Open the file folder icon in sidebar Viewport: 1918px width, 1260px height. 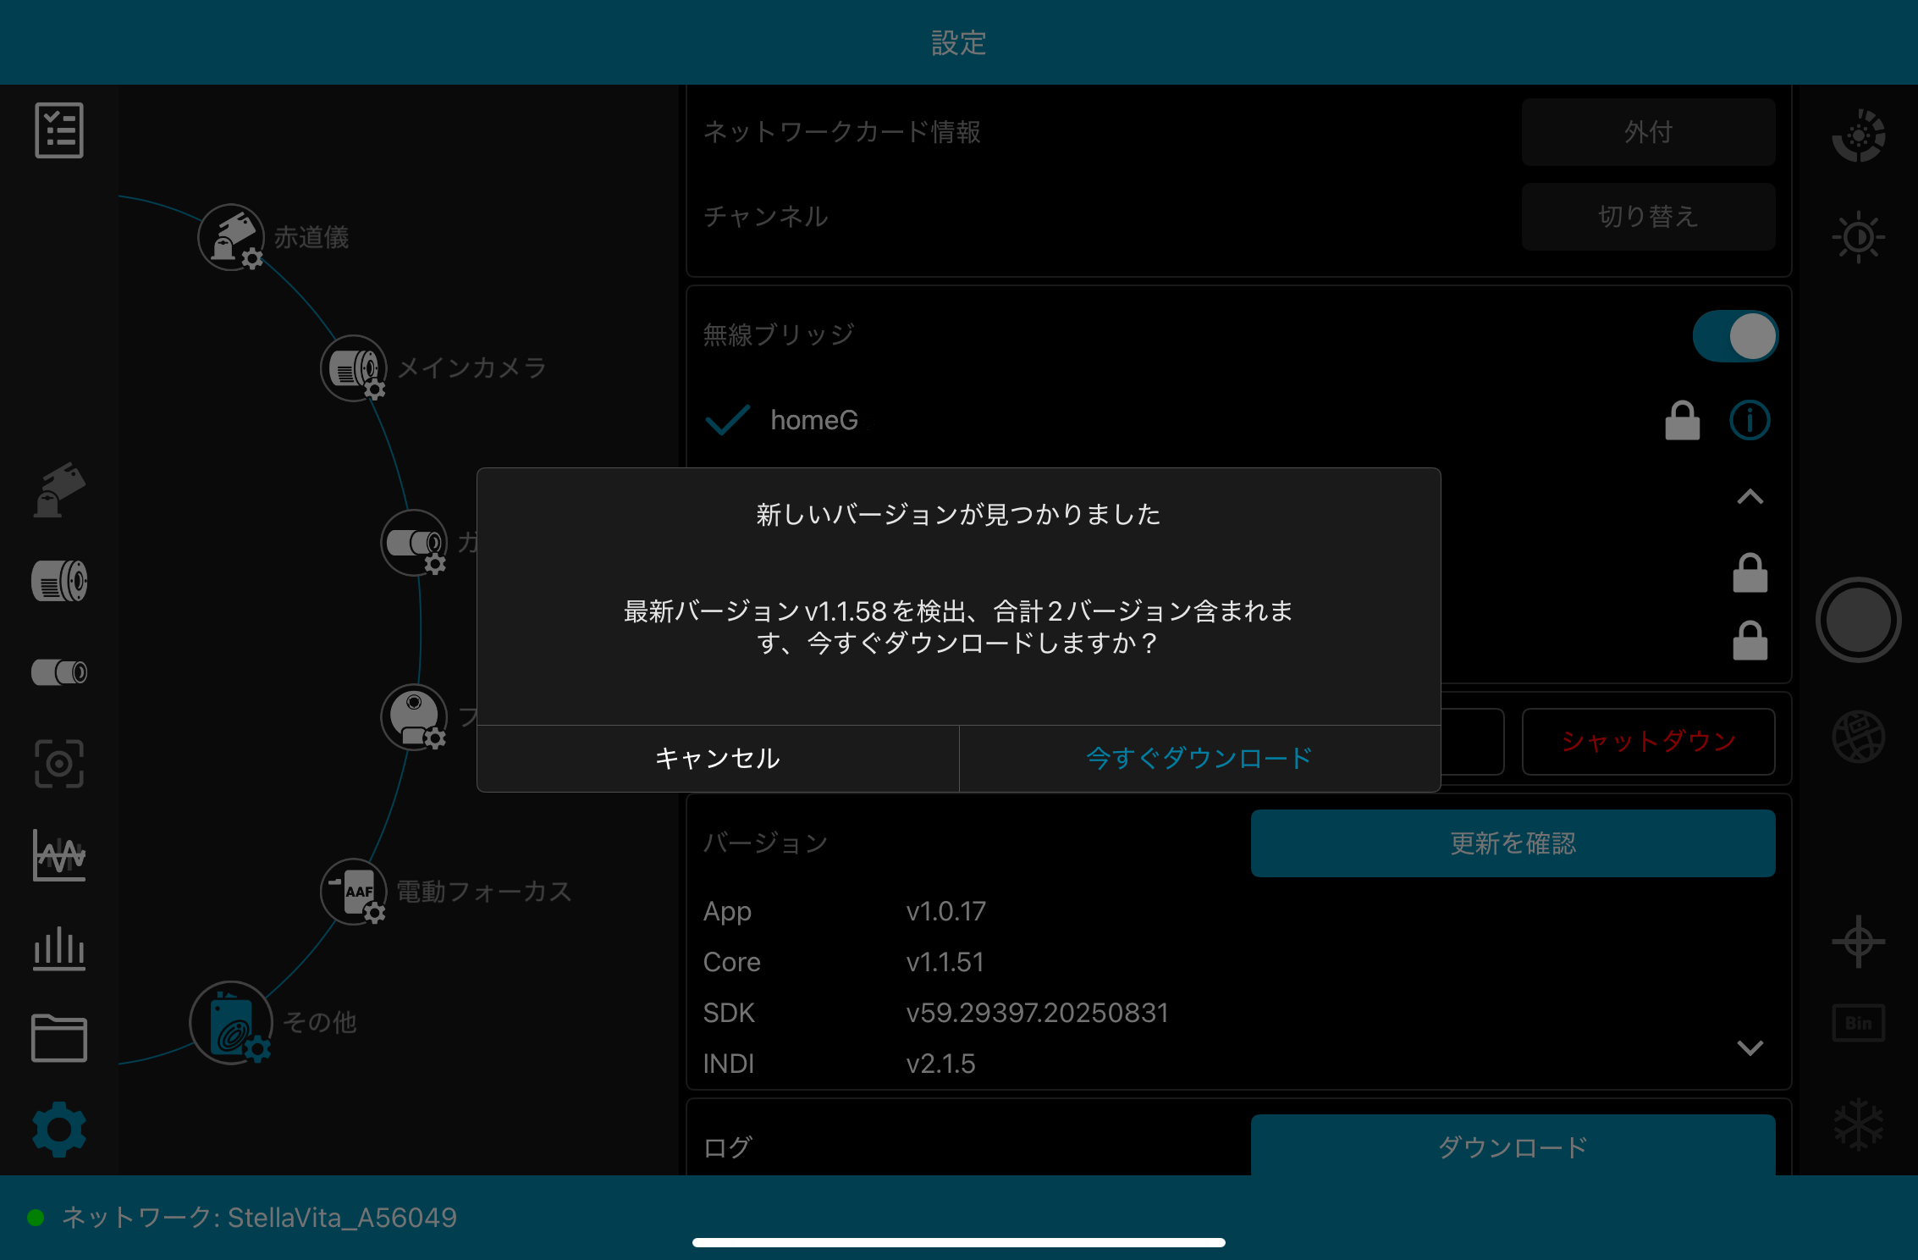59,1038
